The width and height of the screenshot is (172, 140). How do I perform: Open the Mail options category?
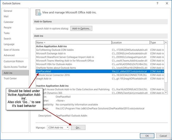pyautogui.click(x=6, y=16)
